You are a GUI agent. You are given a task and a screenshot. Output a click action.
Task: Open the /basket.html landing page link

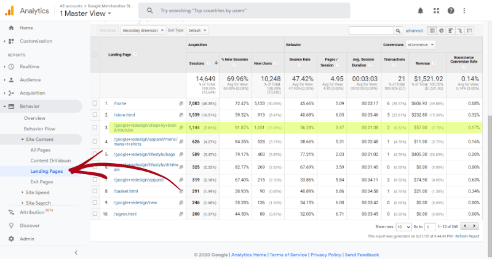[126, 191]
